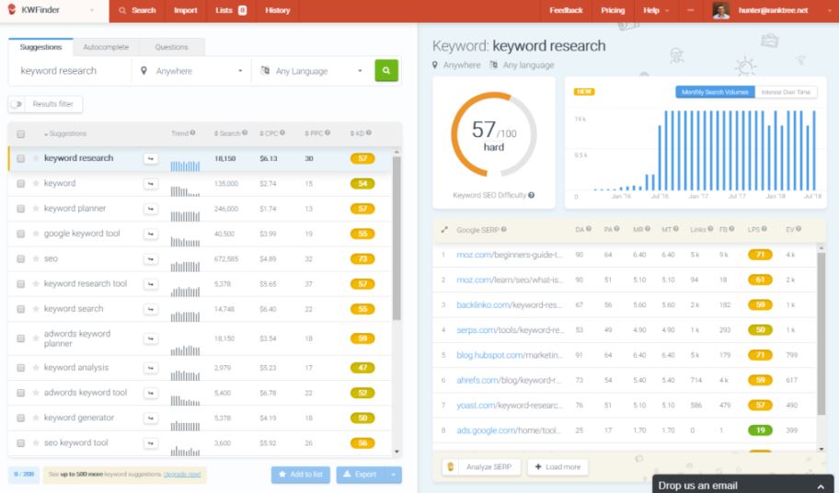This screenshot has height=493, width=839.
Task: Expand the 'Drop us an email' chat widget
Action: pos(742,485)
